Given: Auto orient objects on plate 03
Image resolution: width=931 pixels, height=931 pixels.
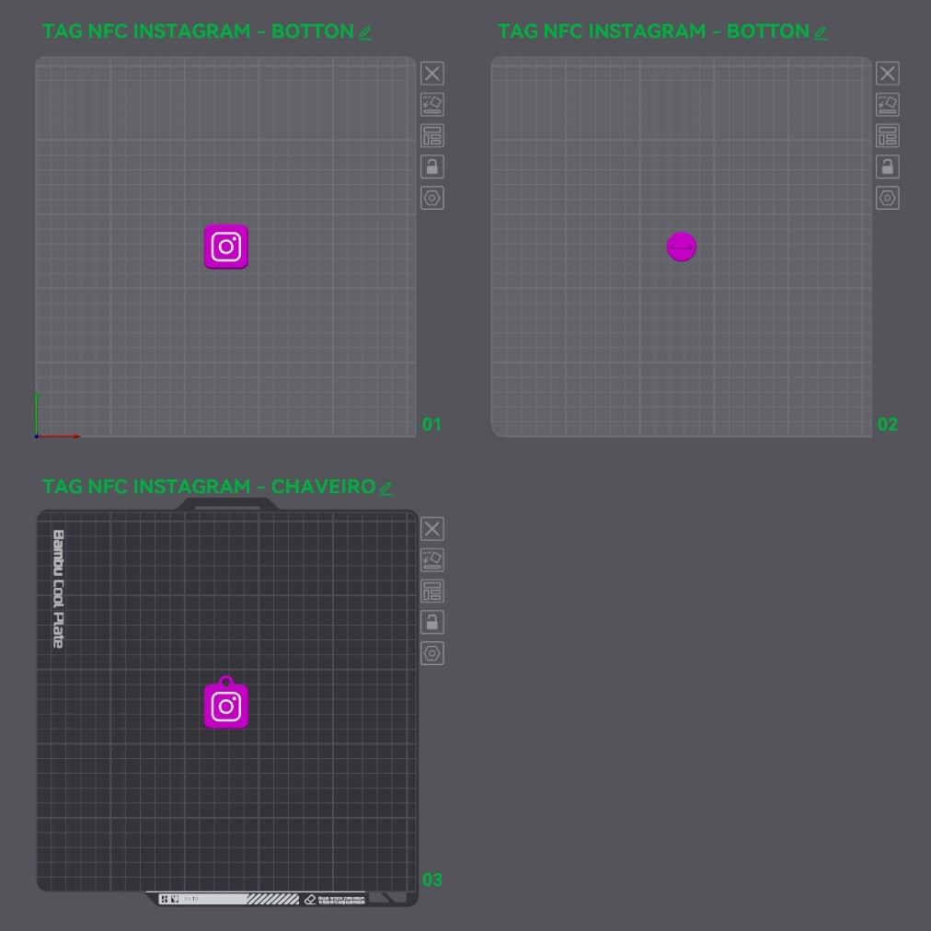Looking at the screenshot, I should click(x=432, y=560).
